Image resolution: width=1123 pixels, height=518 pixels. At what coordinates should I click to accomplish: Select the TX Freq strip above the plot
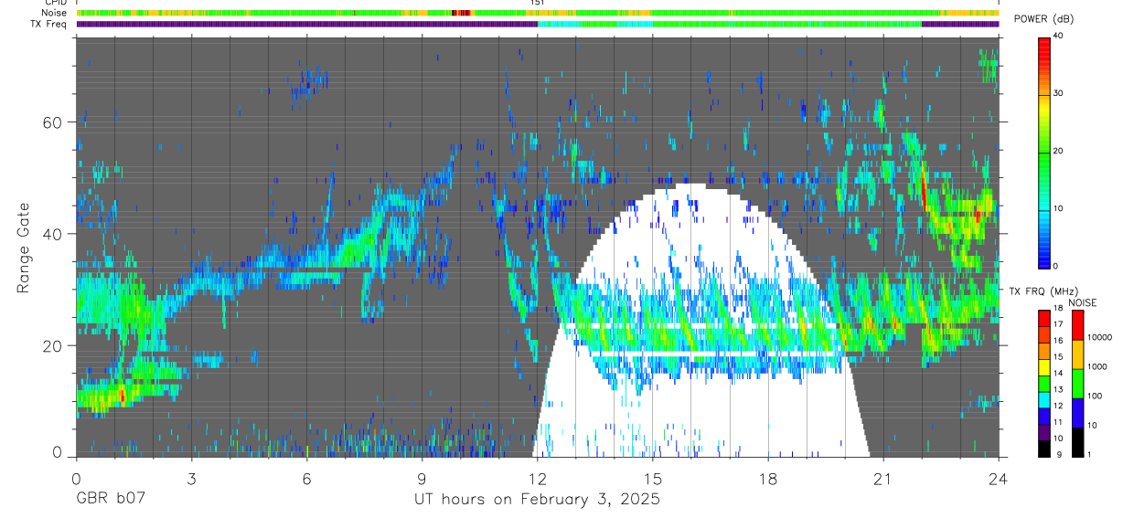click(537, 24)
